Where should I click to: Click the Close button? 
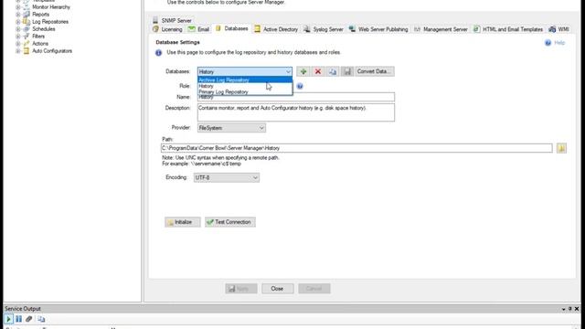[277, 289]
